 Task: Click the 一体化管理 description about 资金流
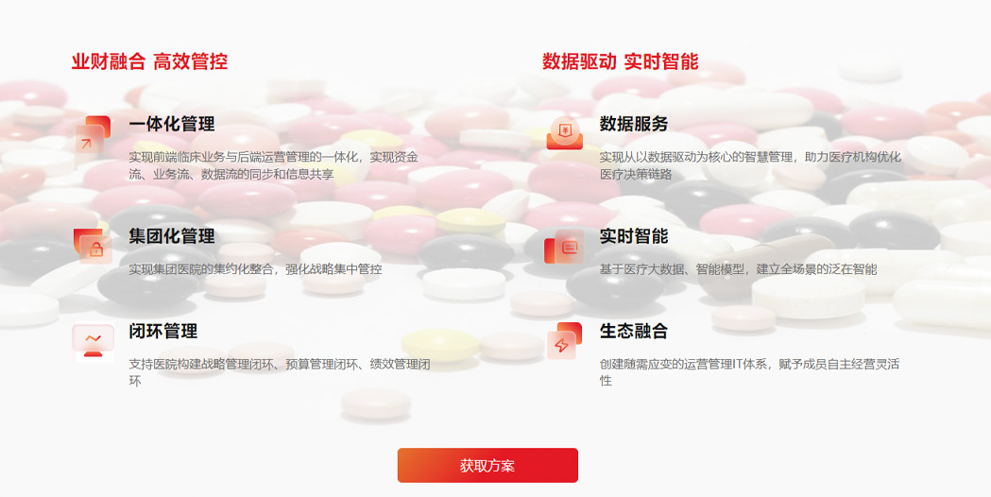pos(274,165)
